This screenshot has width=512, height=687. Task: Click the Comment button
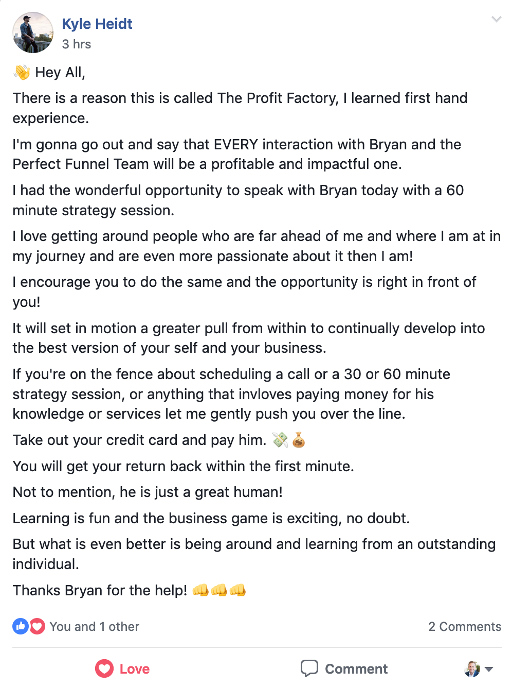(344, 668)
